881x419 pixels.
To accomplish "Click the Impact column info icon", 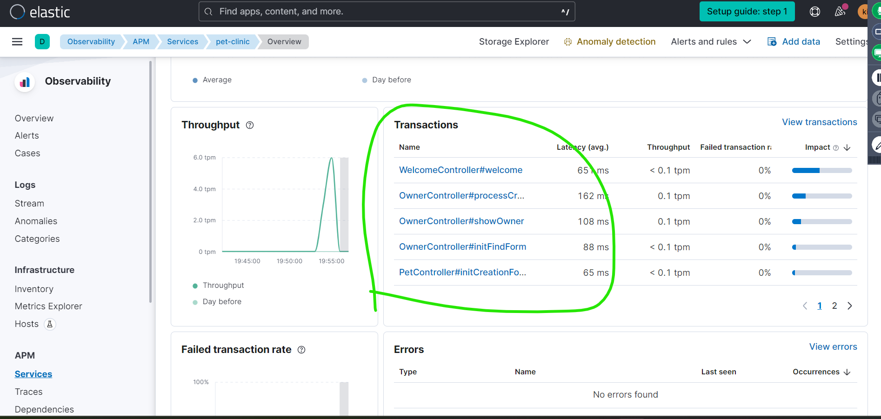I will tap(835, 148).
